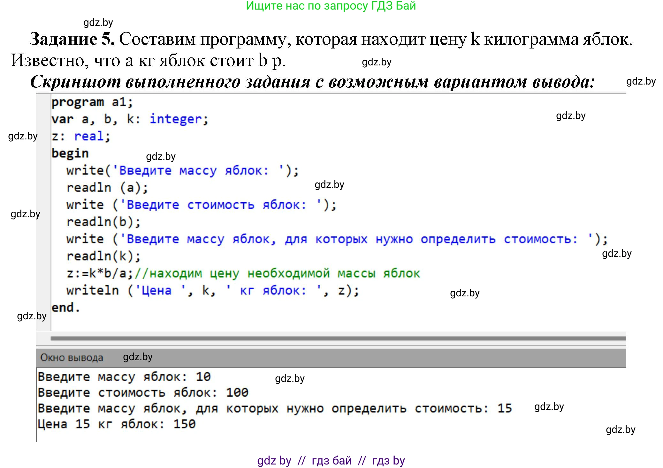Click the 'begin' keyword line
Image resolution: width=663 pixels, height=468 pixels.
(x=70, y=153)
